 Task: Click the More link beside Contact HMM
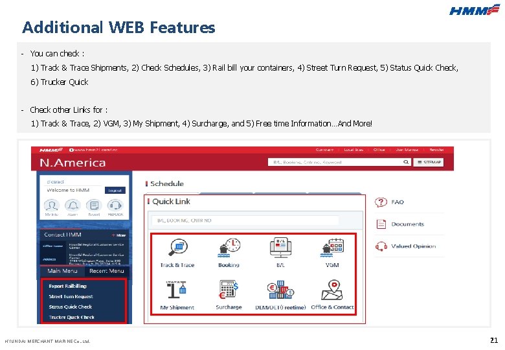119,235
